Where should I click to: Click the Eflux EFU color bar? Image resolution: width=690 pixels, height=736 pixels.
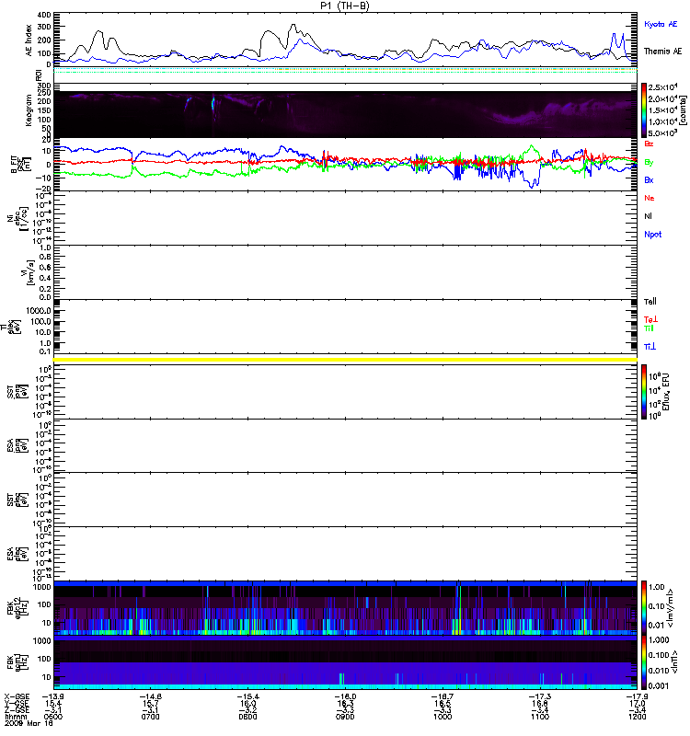click(644, 392)
